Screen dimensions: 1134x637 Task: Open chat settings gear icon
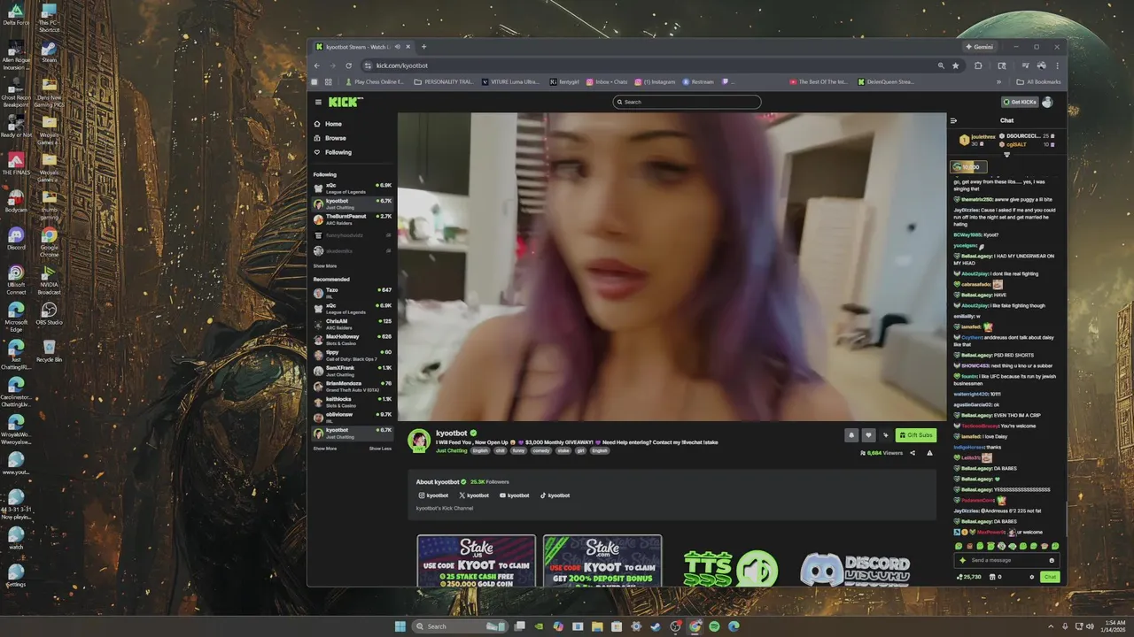pos(1031,577)
